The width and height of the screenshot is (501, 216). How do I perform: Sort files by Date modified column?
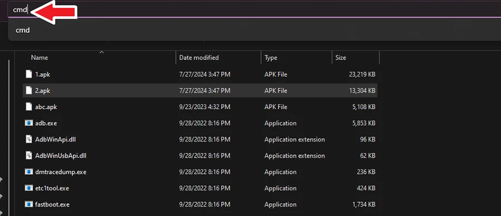point(199,58)
